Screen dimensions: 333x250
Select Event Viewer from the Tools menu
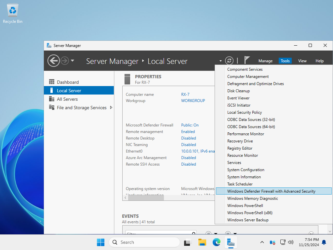coord(238,98)
